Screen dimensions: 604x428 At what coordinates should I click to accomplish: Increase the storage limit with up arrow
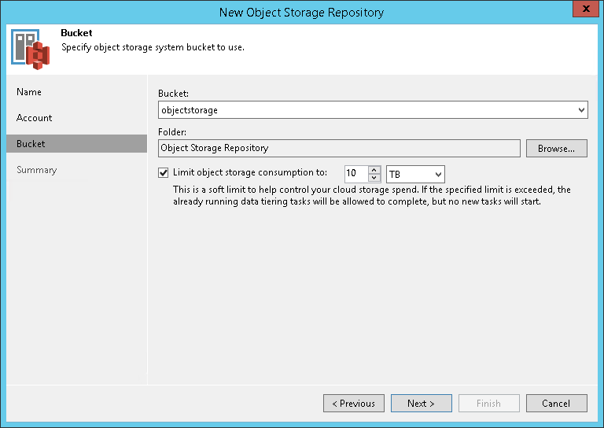pos(375,170)
